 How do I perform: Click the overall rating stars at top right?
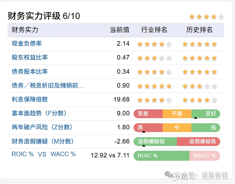click(x=206, y=17)
